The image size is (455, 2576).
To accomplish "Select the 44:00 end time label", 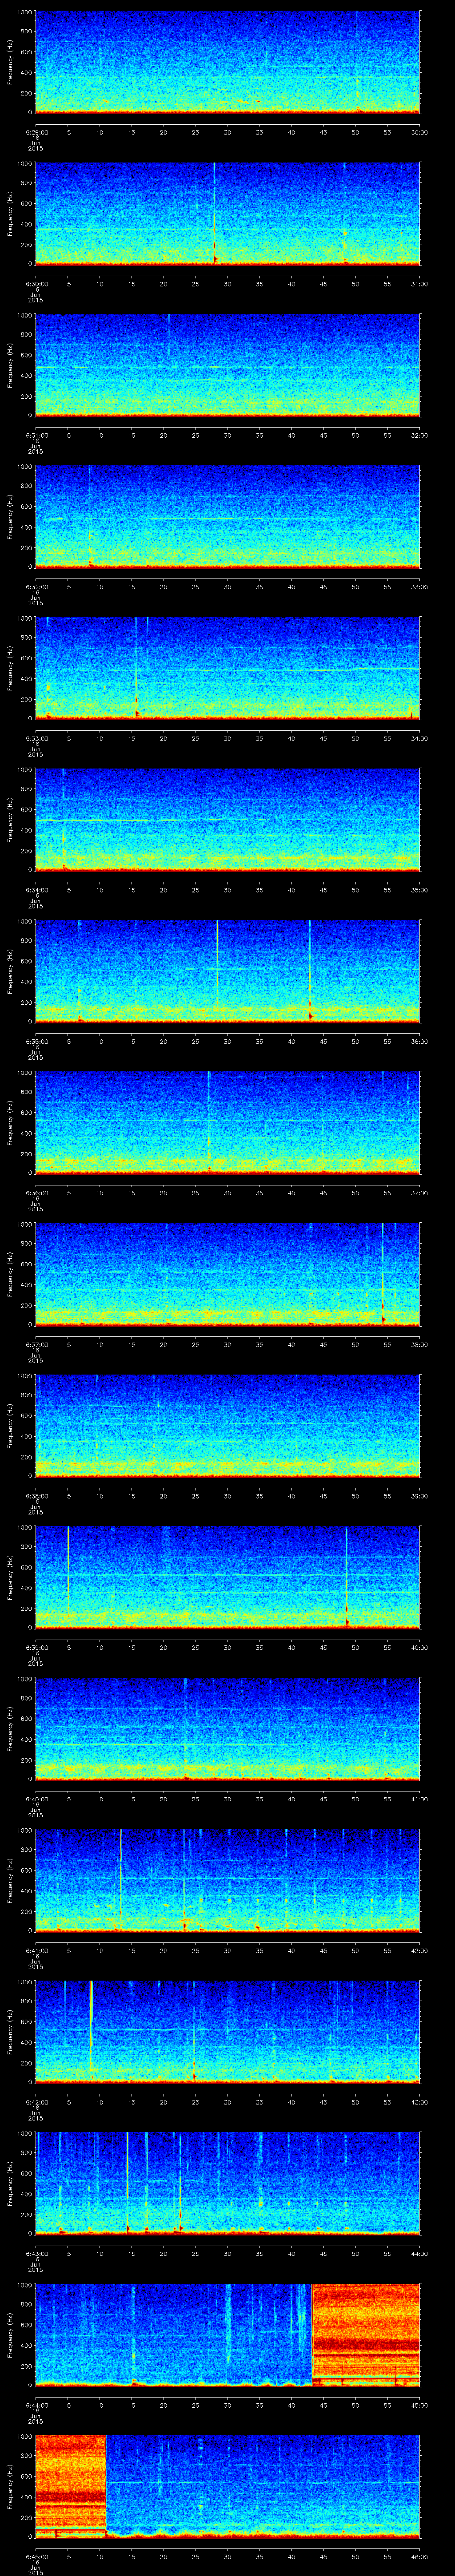I will pyautogui.click(x=420, y=2252).
